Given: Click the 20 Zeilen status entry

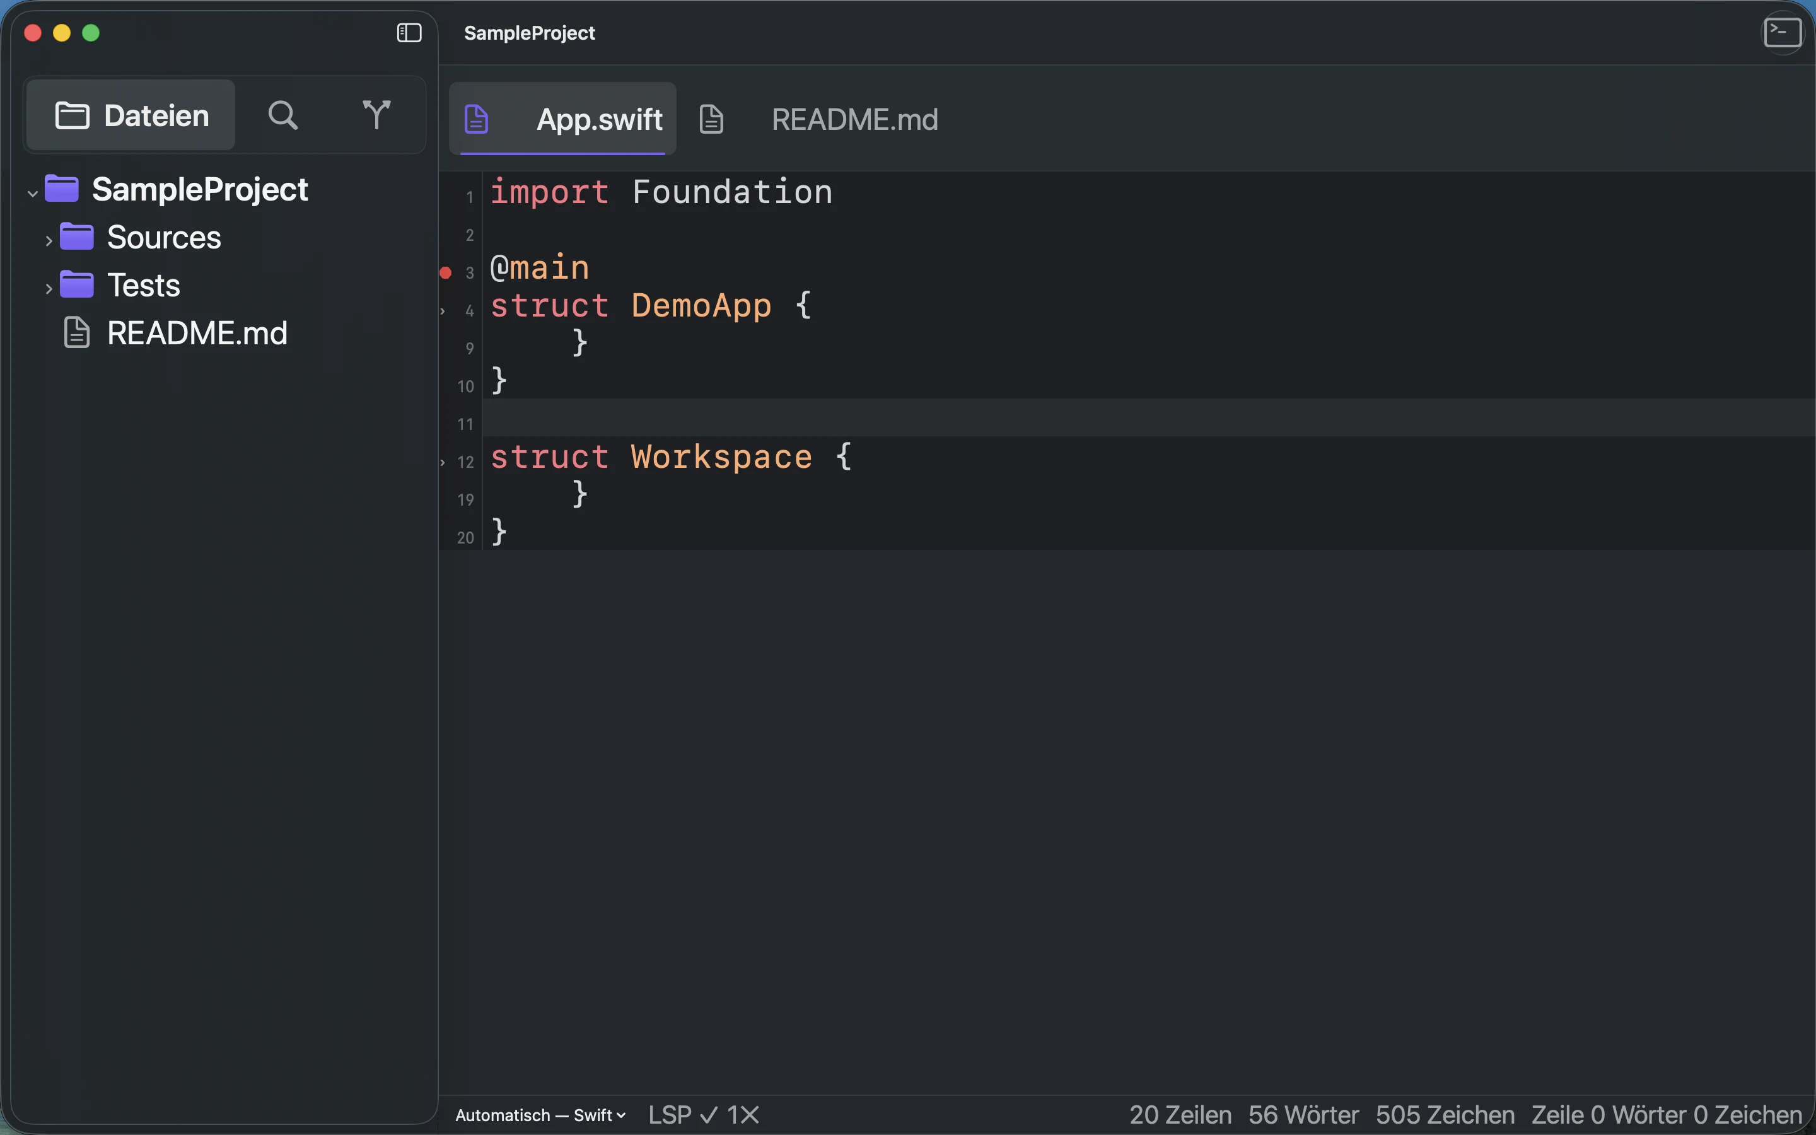Looking at the screenshot, I should (1180, 1115).
